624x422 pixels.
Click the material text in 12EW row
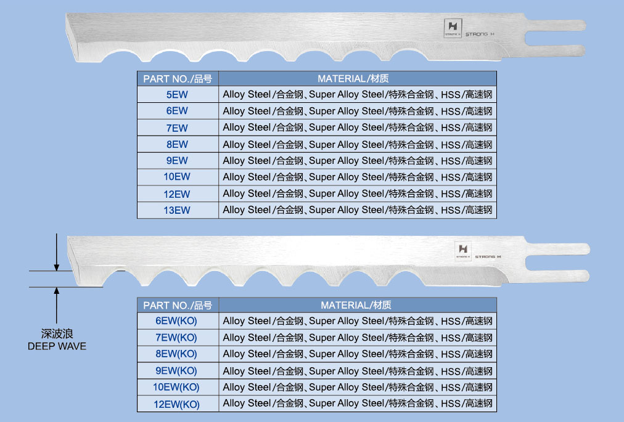tap(357, 193)
